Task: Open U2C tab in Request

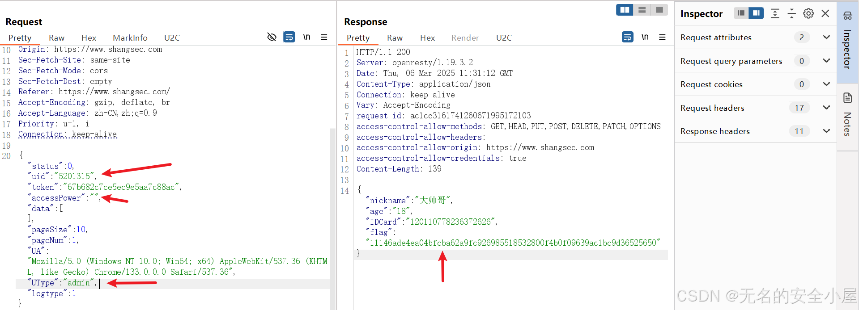Action: pos(172,38)
